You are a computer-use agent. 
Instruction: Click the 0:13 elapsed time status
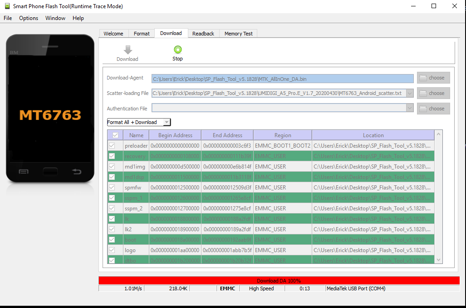305,288
